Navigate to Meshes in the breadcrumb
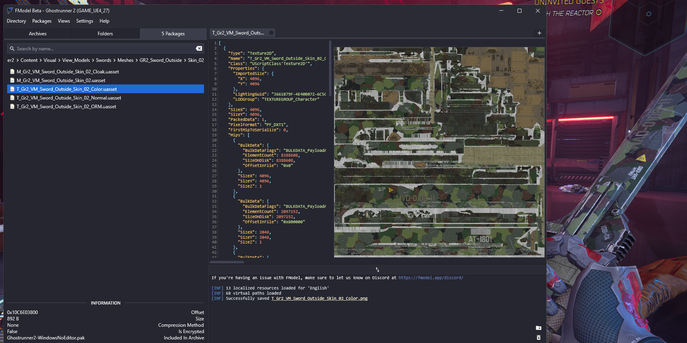Image resolution: width=687 pixels, height=343 pixels. tap(125, 60)
